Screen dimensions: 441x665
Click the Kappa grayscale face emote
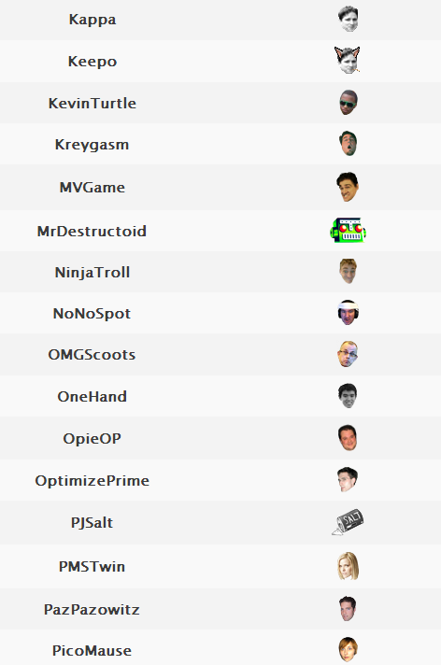click(x=349, y=19)
